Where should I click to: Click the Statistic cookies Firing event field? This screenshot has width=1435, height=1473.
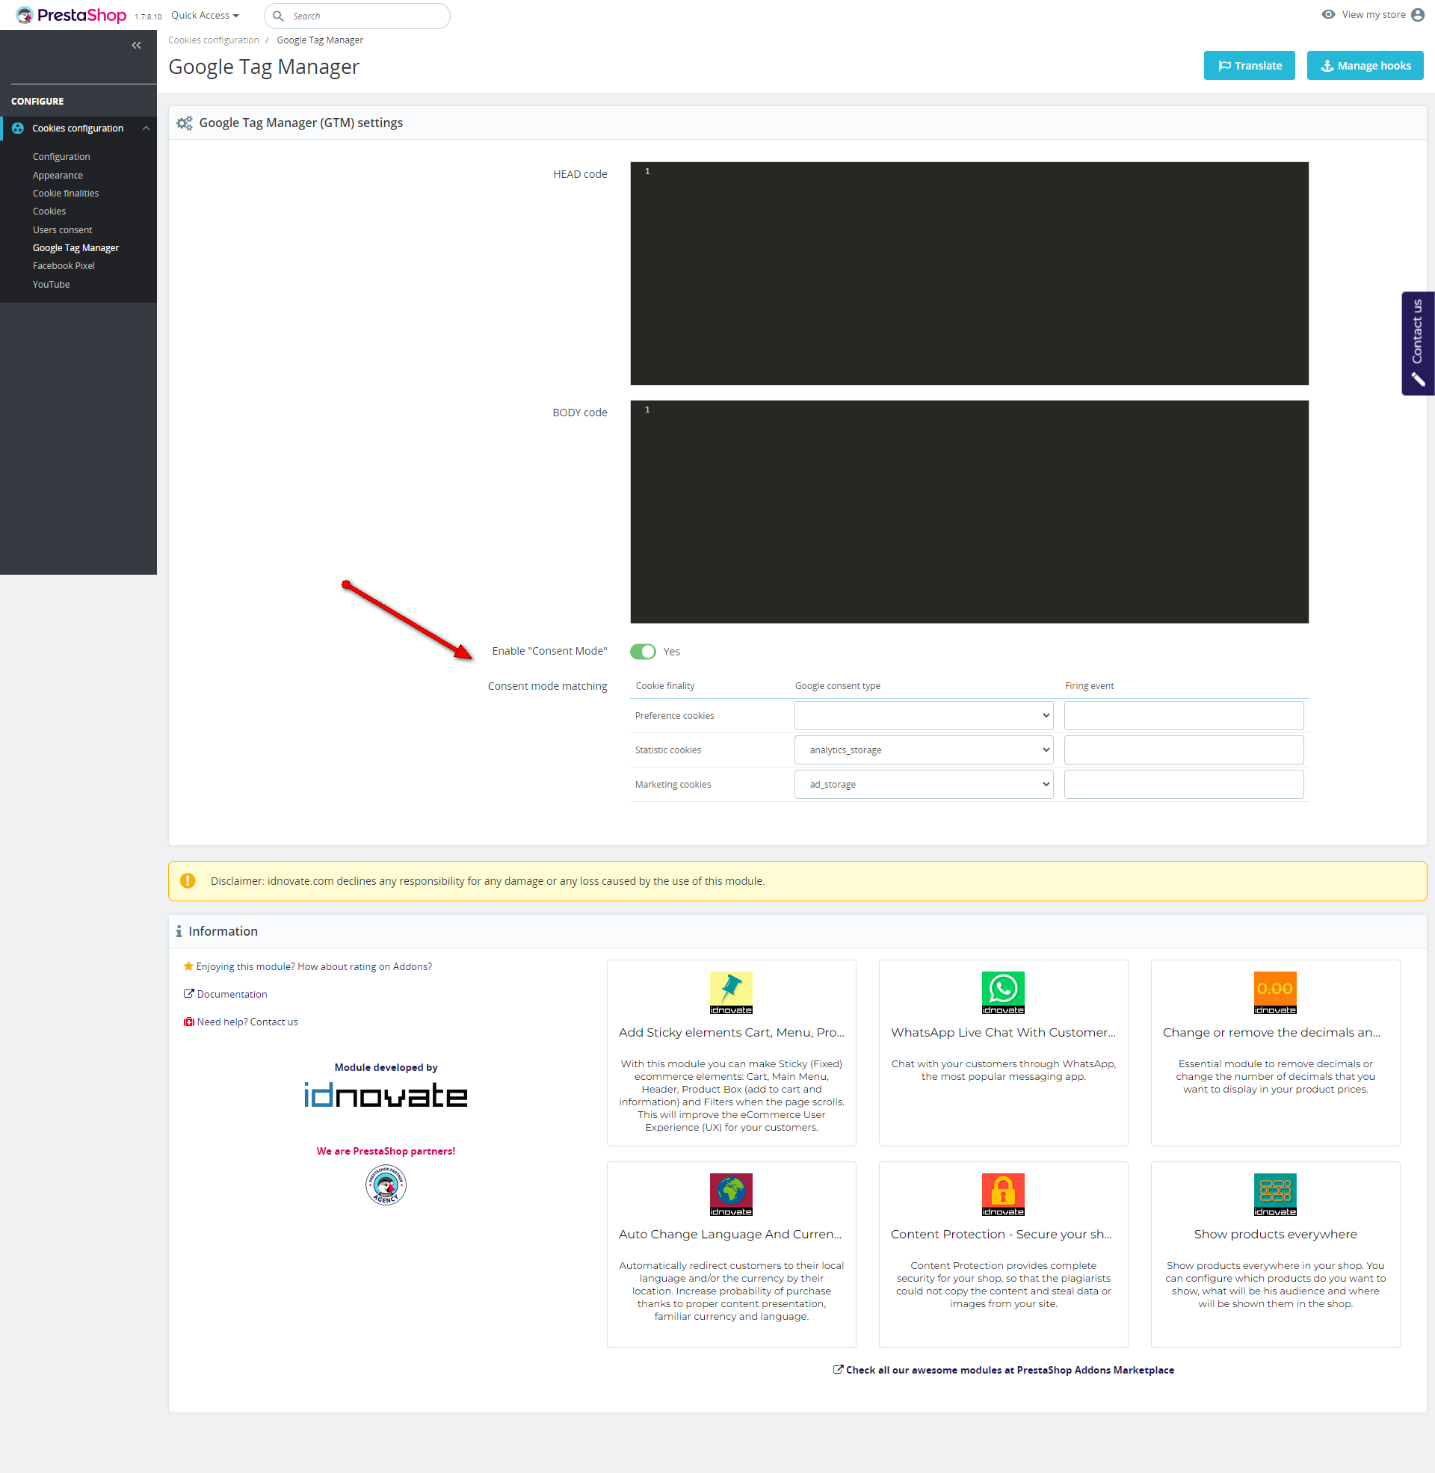(x=1183, y=750)
